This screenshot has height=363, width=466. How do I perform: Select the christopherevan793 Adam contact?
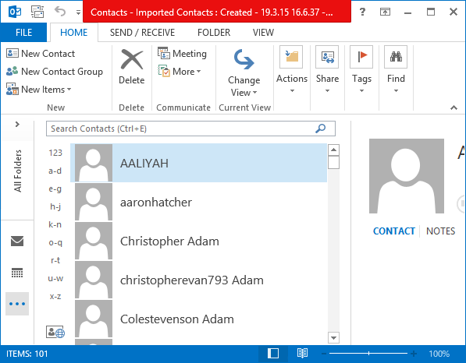(198, 280)
